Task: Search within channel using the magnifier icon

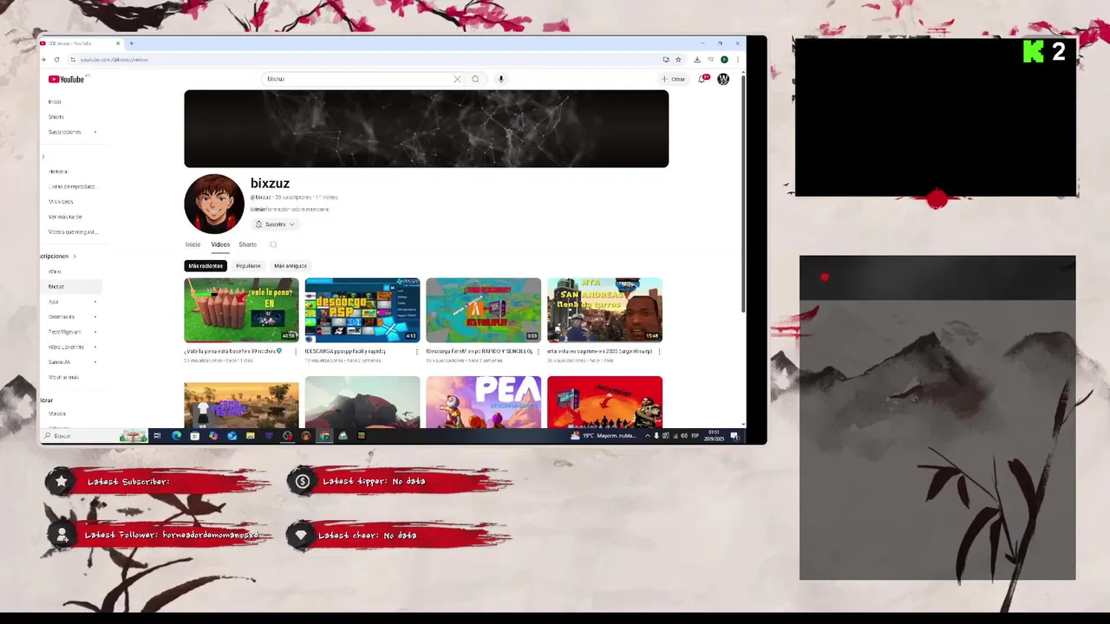Action: click(273, 244)
